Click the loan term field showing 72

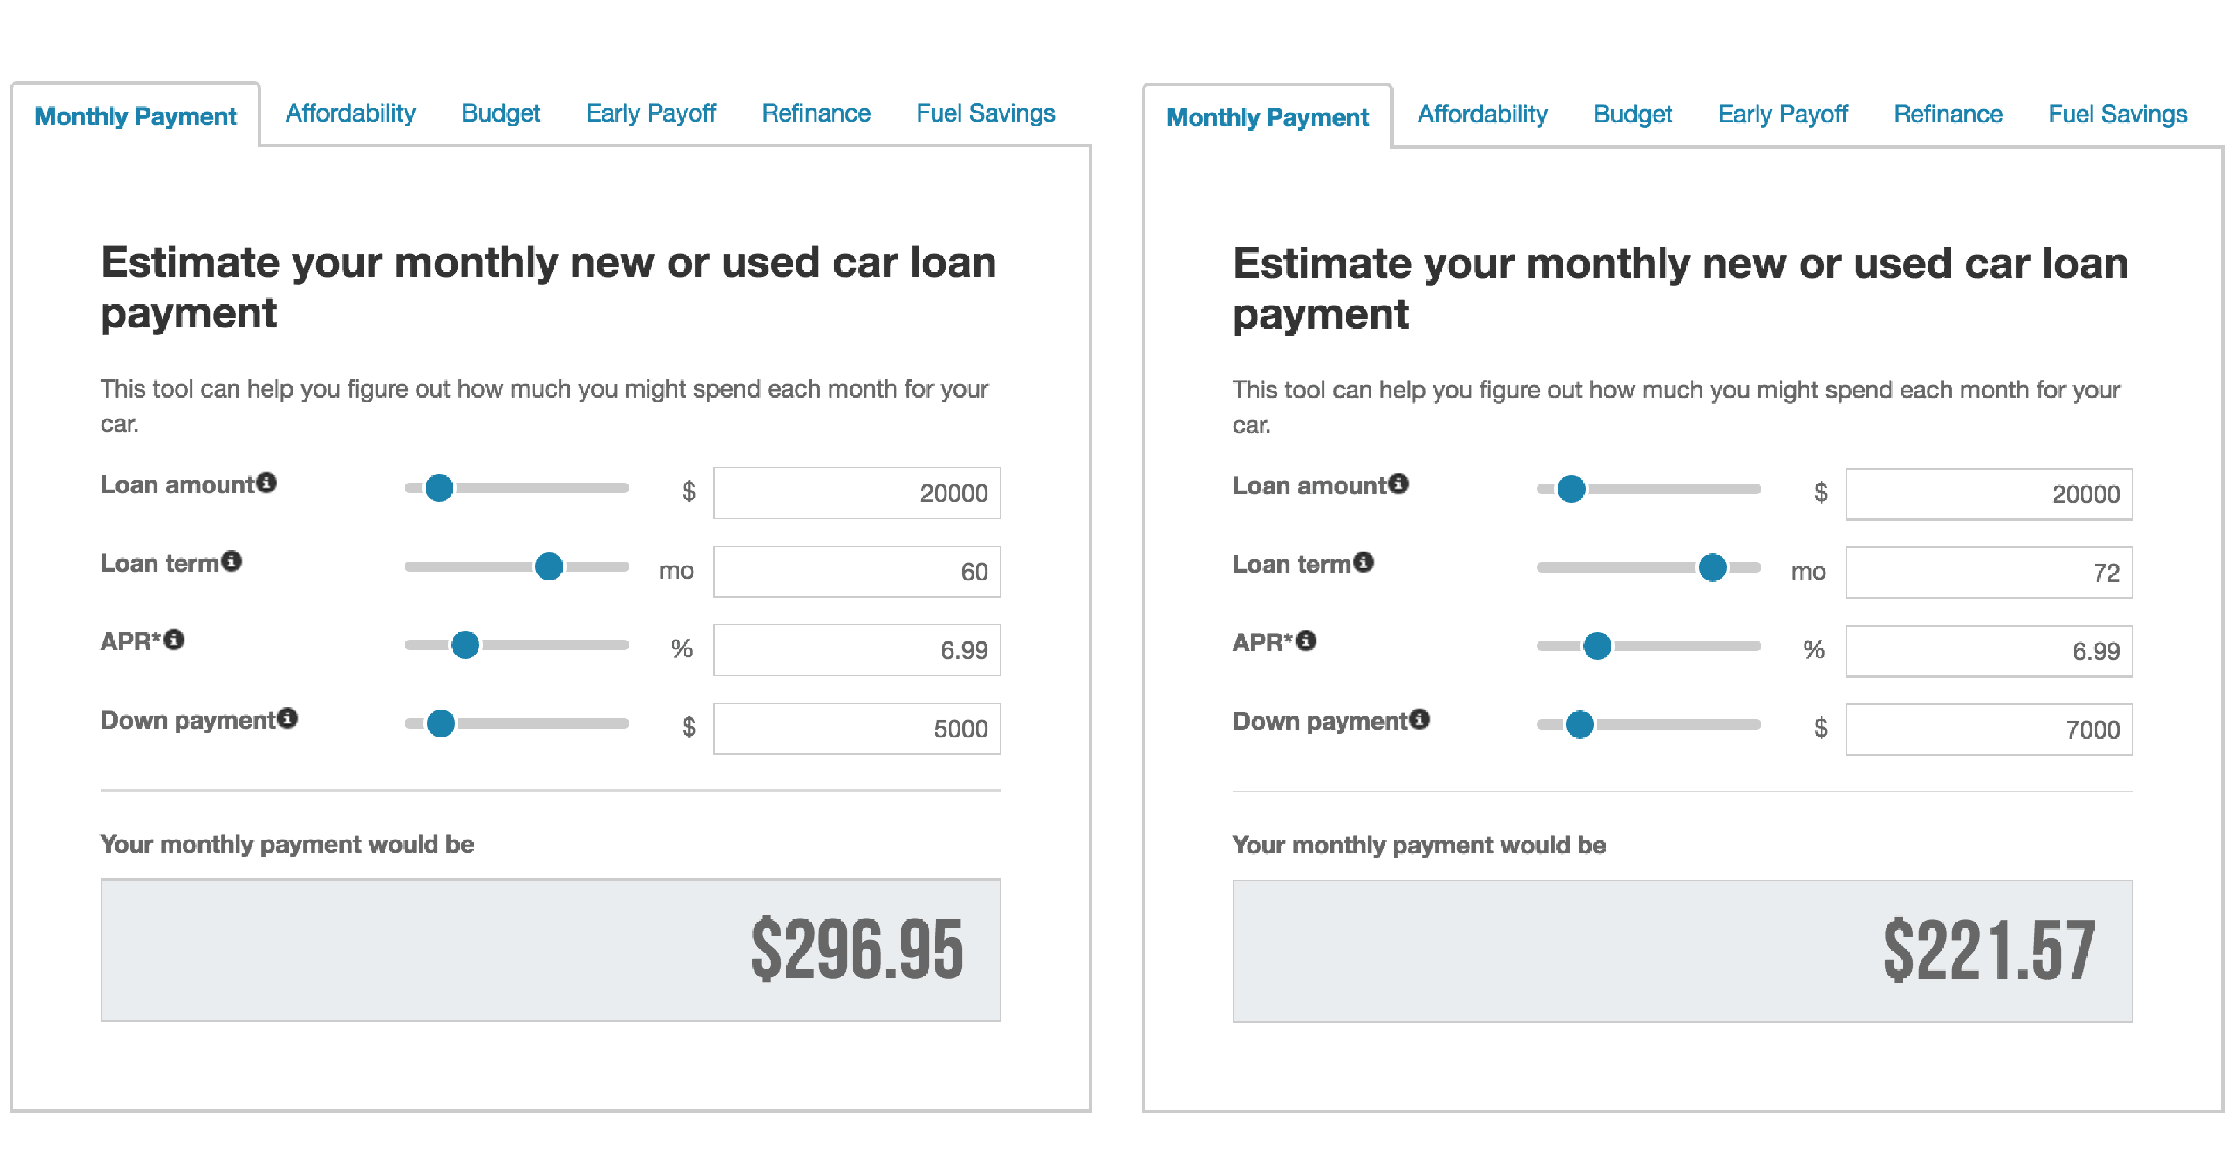click(1989, 573)
